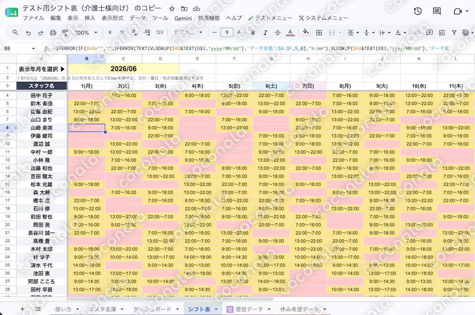The height and width of the screenshot is (315, 475).
Task: Move the document to a folder
Action: 184,9
